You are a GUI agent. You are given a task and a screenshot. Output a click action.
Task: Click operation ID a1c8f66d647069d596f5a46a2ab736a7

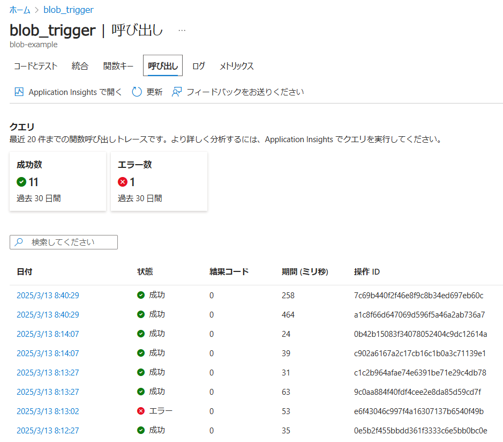[x=419, y=314]
